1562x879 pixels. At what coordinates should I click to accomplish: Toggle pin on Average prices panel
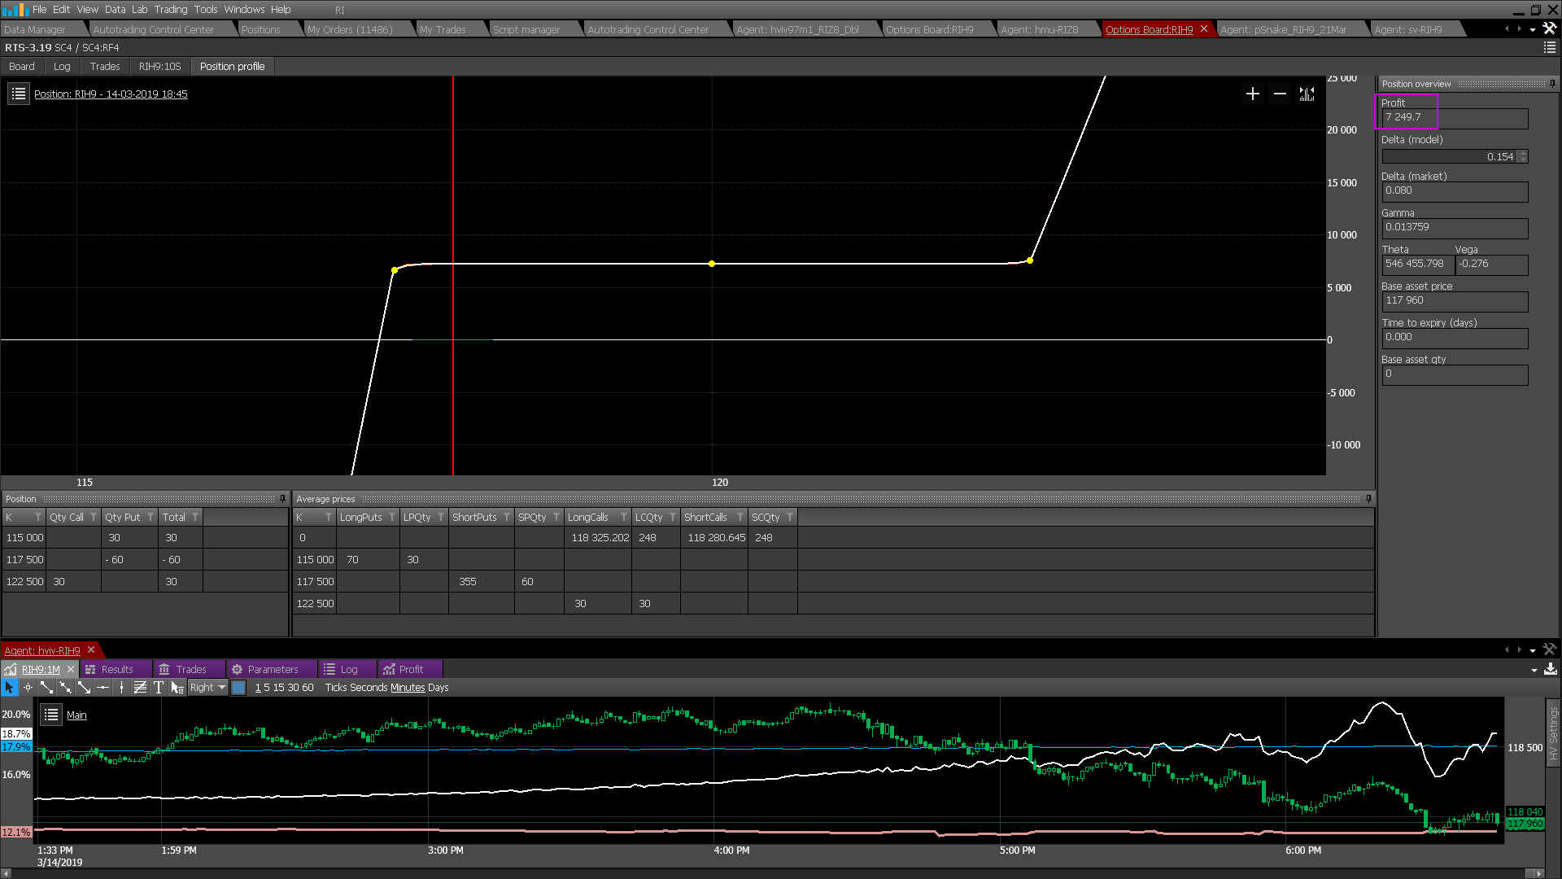1368,499
